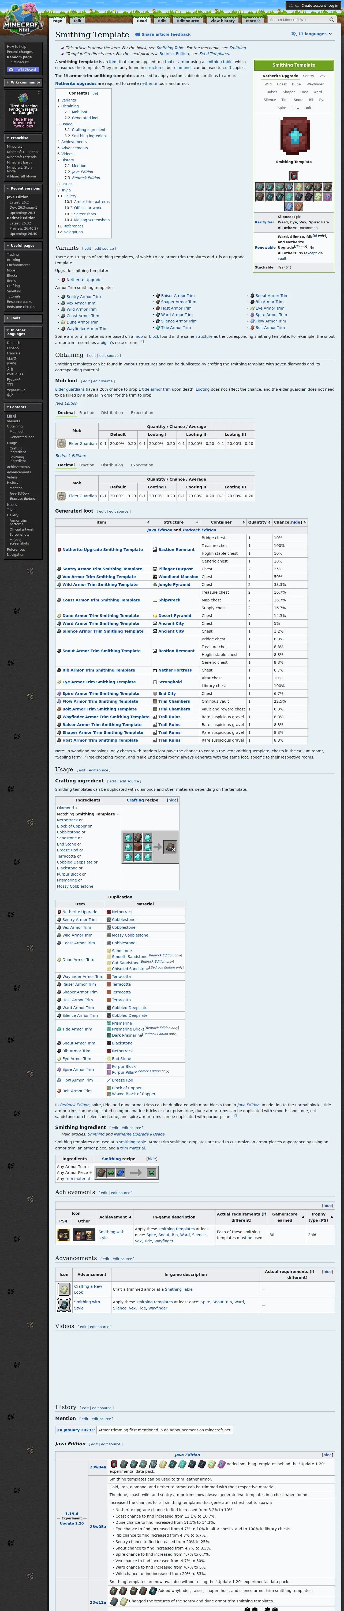The height and width of the screenshot is (1611, 344).
Task: Click the center netherrack slot in crafting grid
Action: coord(137,847)
